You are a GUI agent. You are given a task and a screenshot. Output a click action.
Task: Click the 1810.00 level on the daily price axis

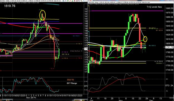169,39
